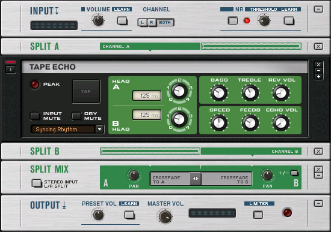This screenshot has width=331, height=232.
Task: Select the BOTH input channel
Action: [165, 23]
